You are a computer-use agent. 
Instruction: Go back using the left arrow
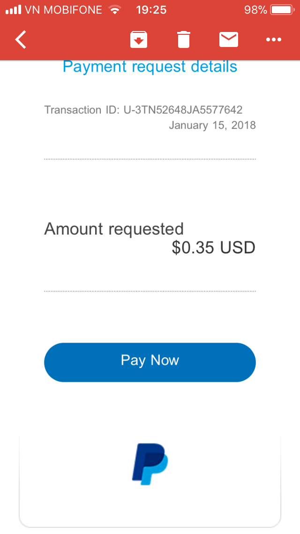(21, 40)
